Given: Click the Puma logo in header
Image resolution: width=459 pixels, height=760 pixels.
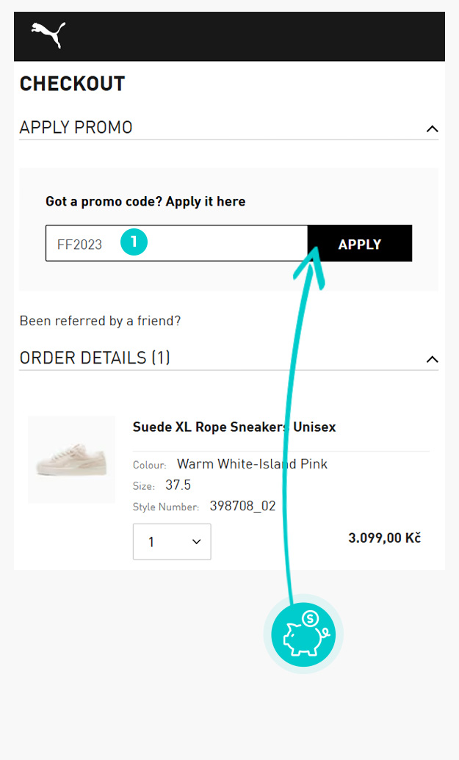Looking at the screenshot, I should click(x=48, y=35).
